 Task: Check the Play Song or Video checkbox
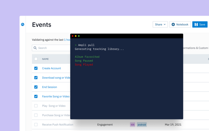click(x=36, y=106)
